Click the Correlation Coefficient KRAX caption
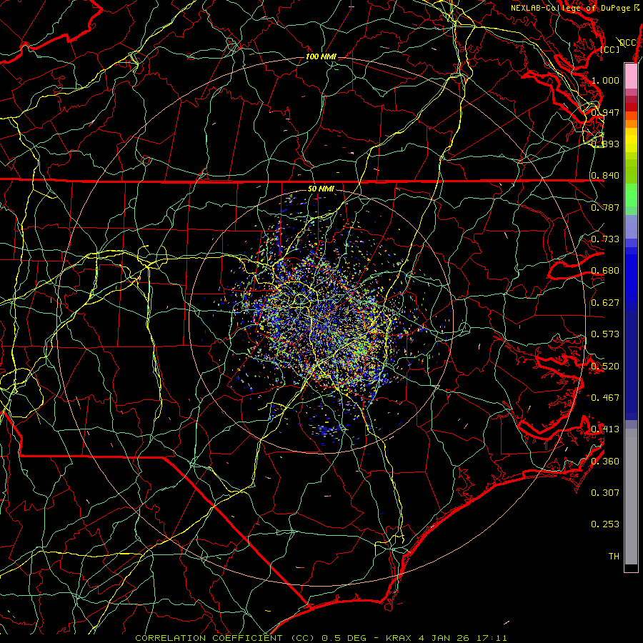643x643 pixels. click(x=321, y=638)
